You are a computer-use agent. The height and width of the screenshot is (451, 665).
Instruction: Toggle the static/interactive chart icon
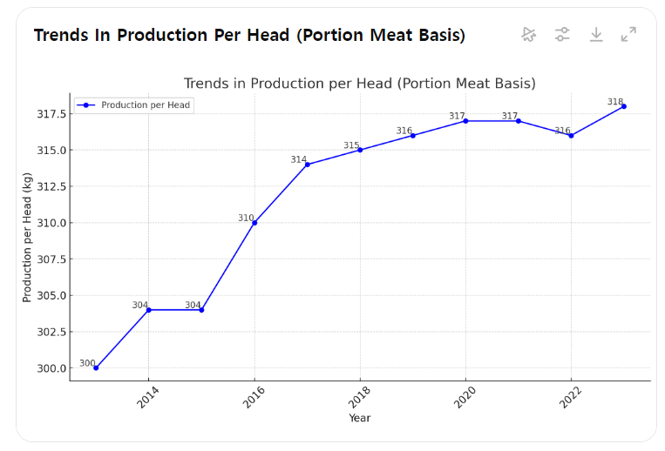click(x=528, y=34)
